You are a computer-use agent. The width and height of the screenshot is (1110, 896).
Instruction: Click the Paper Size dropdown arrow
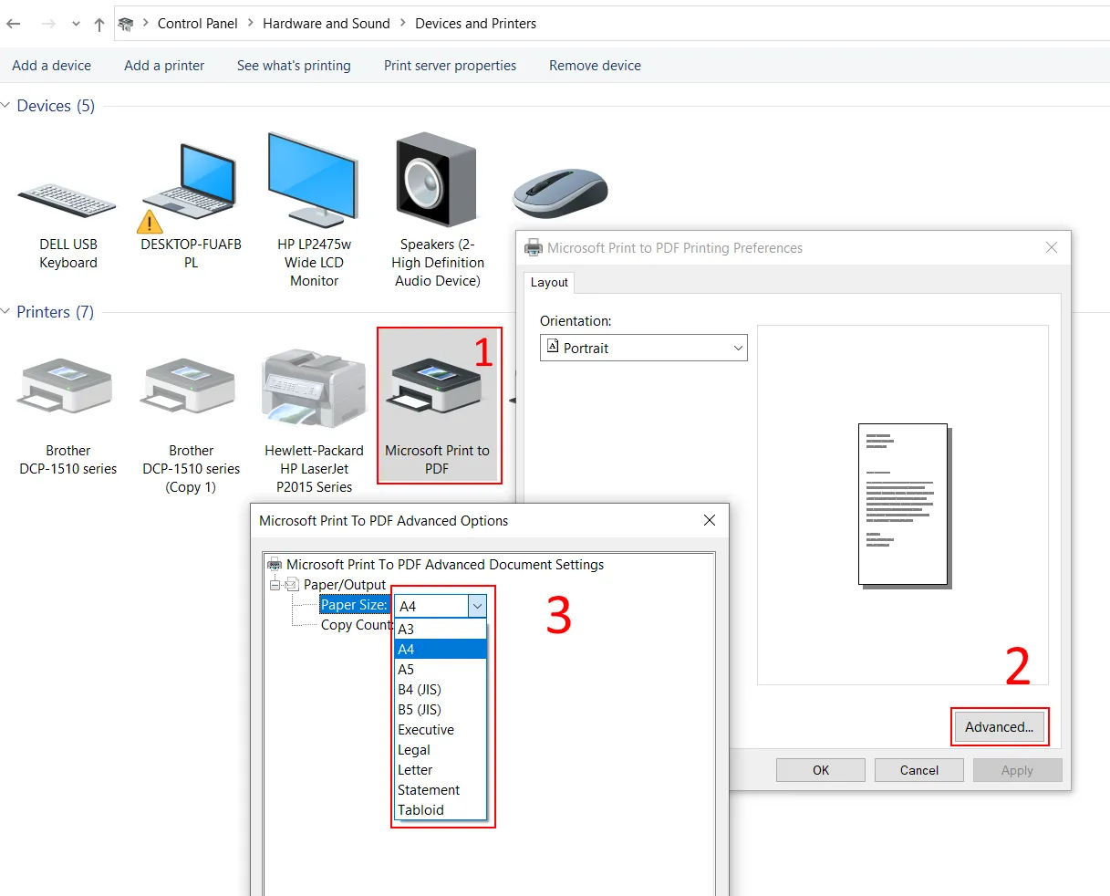pyautogui.click(x=477, y=606)
